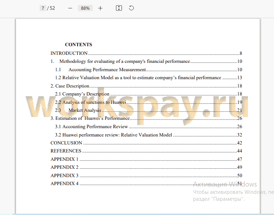Click page number 49 beside APPENDIX 2
274x215 pixels.
coord(240,167)
